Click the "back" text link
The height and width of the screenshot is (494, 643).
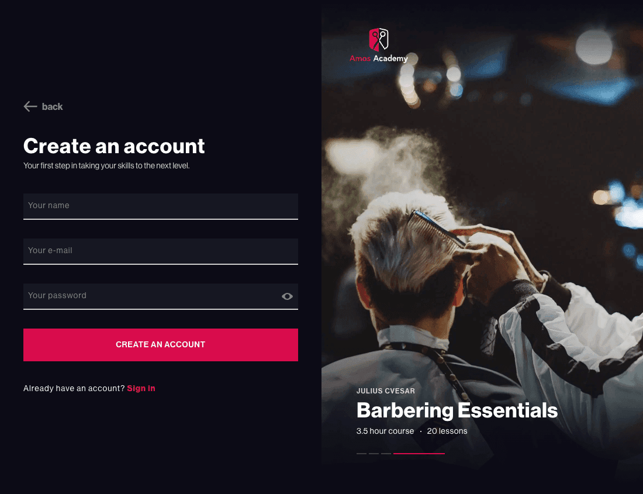pos(52,106)
